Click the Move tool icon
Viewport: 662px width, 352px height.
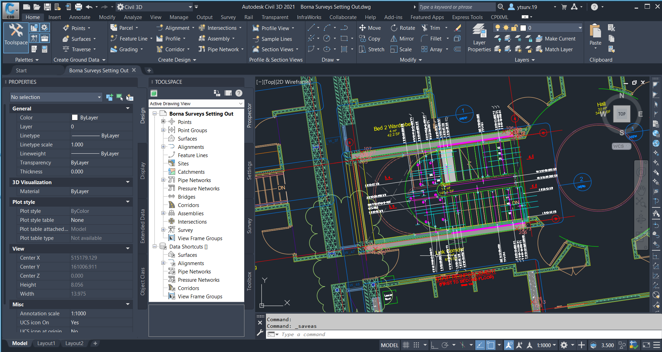363,28
